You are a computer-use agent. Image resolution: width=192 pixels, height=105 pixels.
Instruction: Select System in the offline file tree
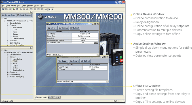[15, 68]
